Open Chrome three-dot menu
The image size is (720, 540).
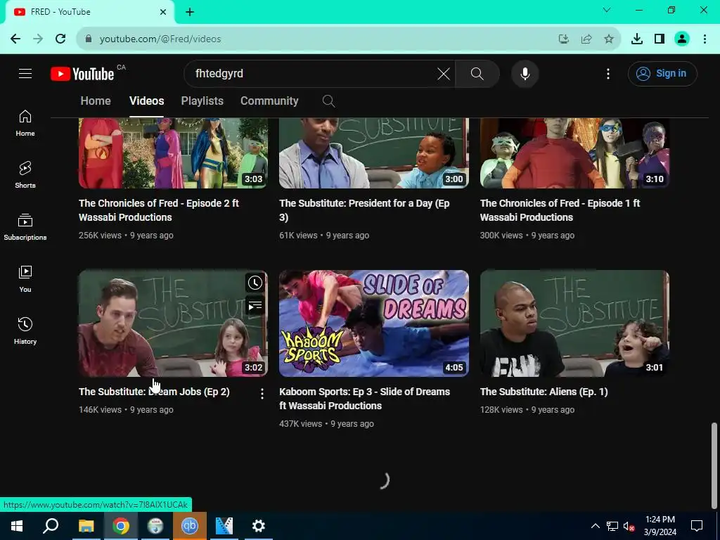(x=705, y=39)
